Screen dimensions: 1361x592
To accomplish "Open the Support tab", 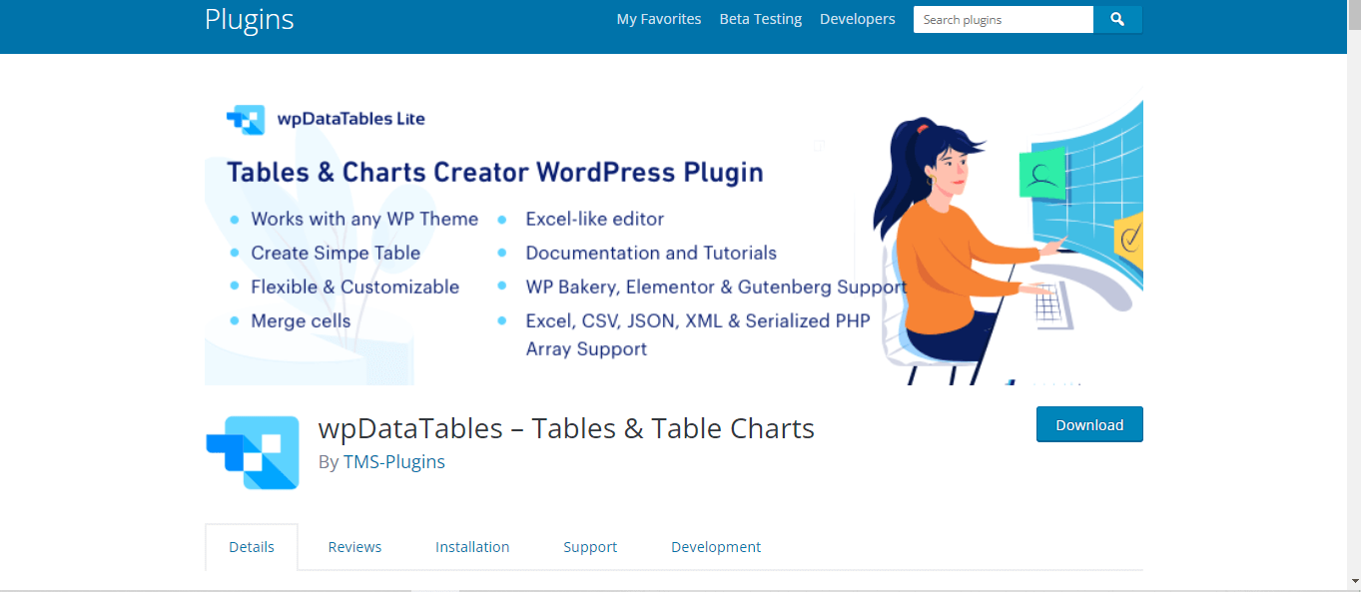I will coord(590,547).
